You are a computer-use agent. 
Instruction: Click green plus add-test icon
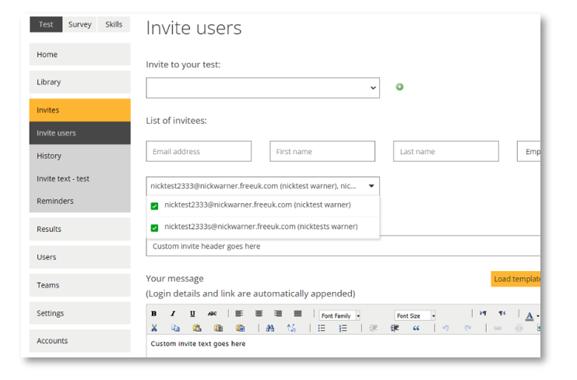click(x=399, y=86)
